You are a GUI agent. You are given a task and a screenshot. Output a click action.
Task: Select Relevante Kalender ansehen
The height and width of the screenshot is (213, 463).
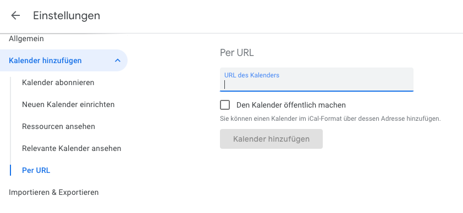pos(71,148)
